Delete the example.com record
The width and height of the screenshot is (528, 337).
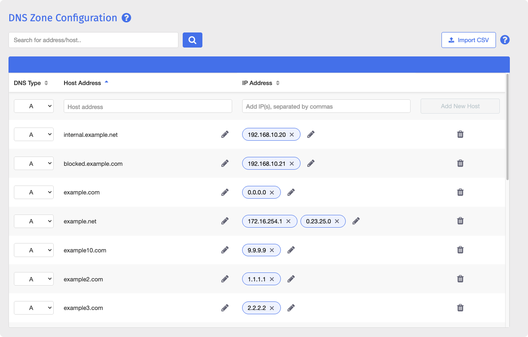click(x=460, y=192)
